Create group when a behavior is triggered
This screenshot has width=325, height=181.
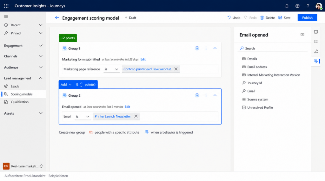point(169,132)
